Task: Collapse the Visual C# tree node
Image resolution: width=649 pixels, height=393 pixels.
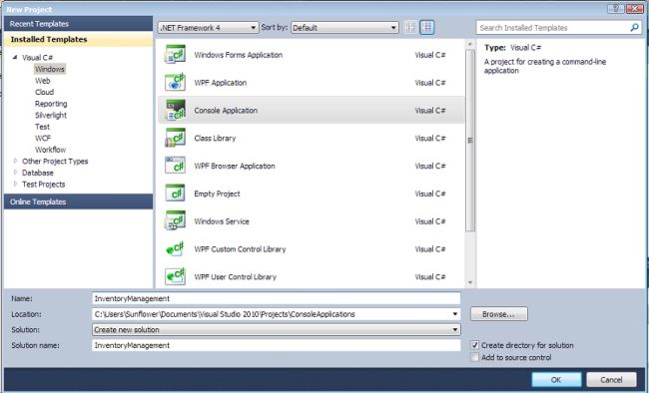Action: click(x=15, y=57)
